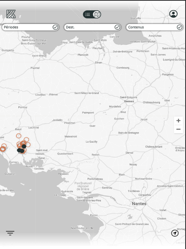The height and width of the screenshot is (249, 186).
Task: Select the orange marker north of Auray cluster
Action: tap(19, 136)
